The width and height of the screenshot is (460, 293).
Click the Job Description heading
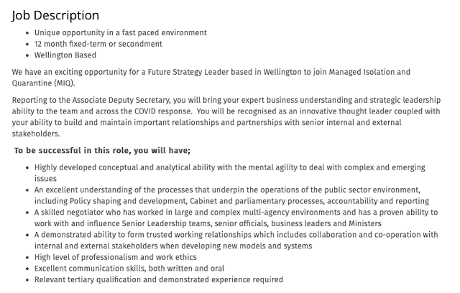coord(55,15)
